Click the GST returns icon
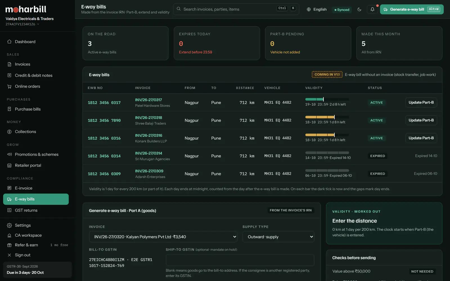 [x=9, y=210]
